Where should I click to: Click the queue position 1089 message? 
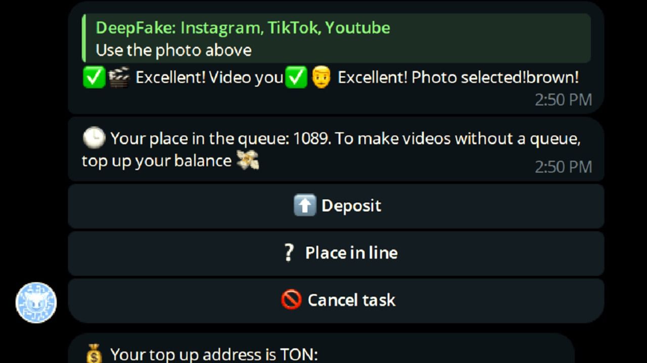pyautogui.click(x=336, y=149)
